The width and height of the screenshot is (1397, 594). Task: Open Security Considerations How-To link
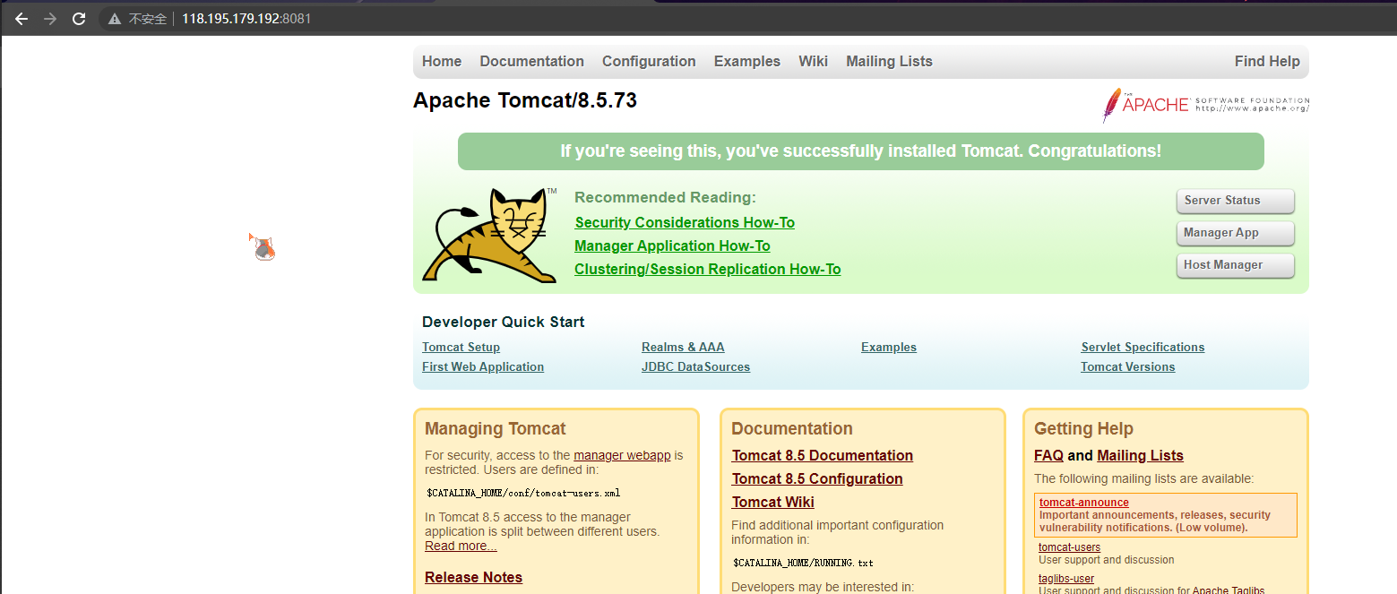coord(685,223)
